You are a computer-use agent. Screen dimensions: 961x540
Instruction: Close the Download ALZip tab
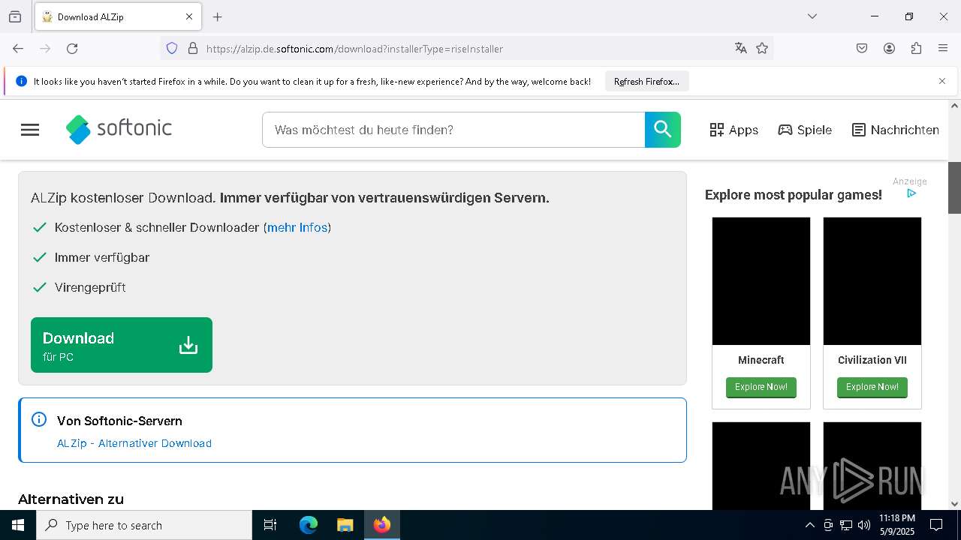coord(189,16)
